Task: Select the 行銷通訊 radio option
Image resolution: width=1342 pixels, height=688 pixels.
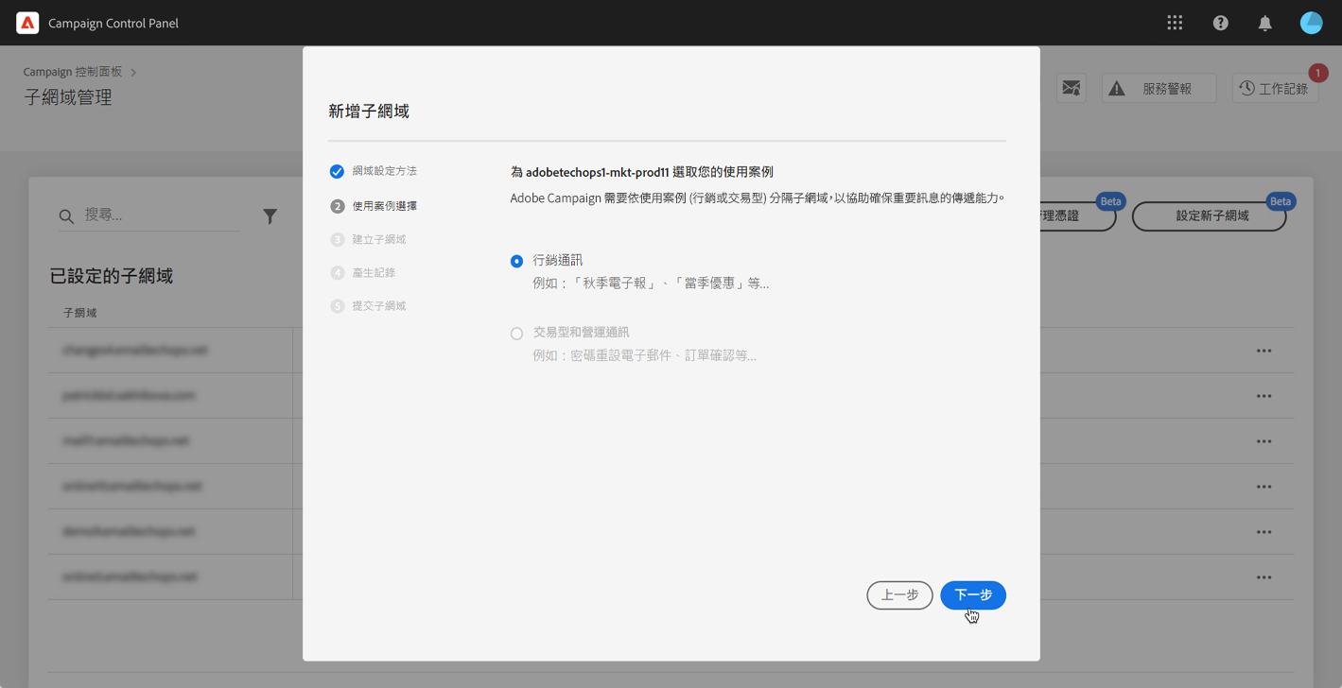Action: 516,261
